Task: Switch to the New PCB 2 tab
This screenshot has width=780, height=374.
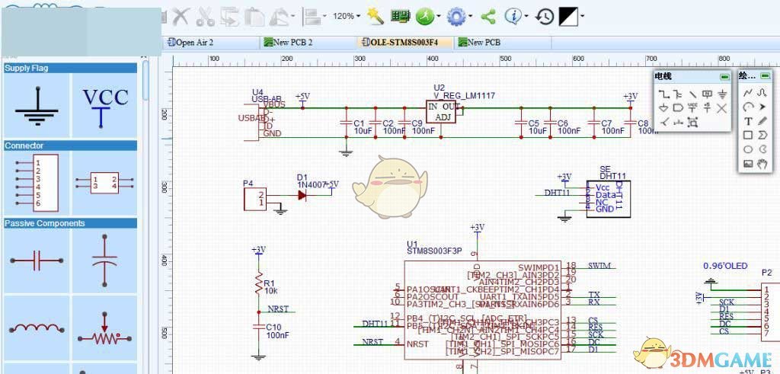Action: click(292, 43)
